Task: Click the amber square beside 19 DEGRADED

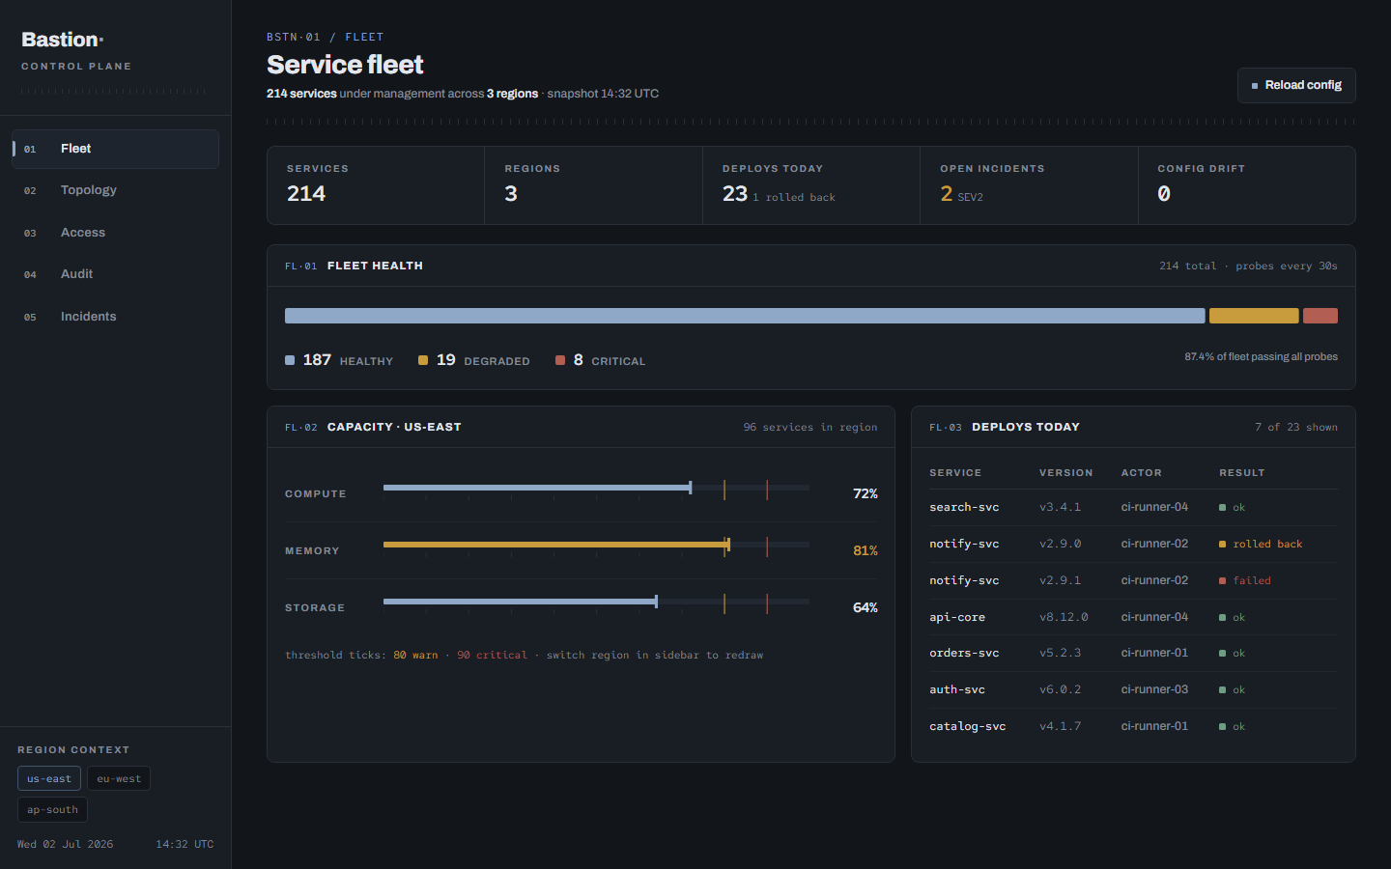Action: click(x=423, y=360)
